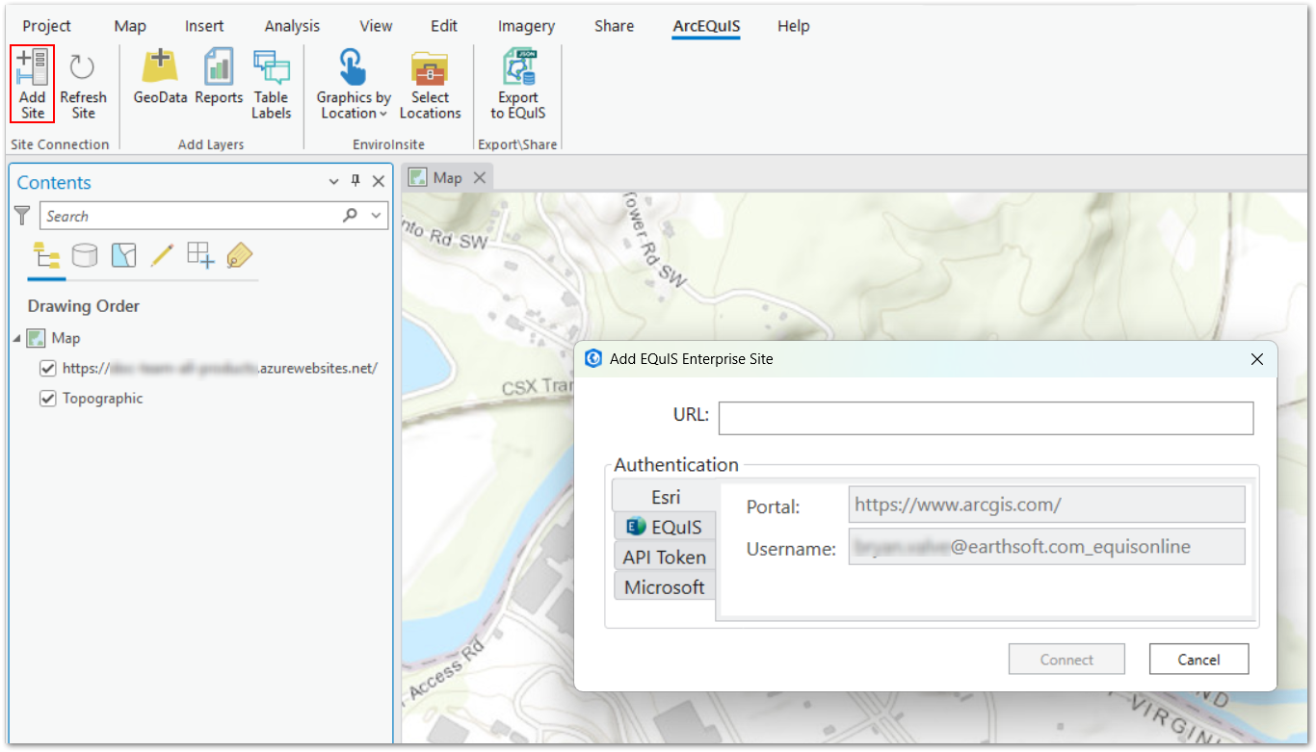Click Cancel in the Add Site dialog
Image resolution: width=1316 pixels, height=752 pixels.
1198,660
